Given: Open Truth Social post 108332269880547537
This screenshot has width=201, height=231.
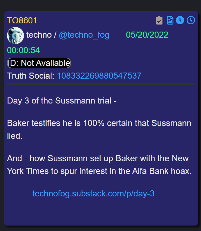Looking at the screenshot, I should point(99,76).
